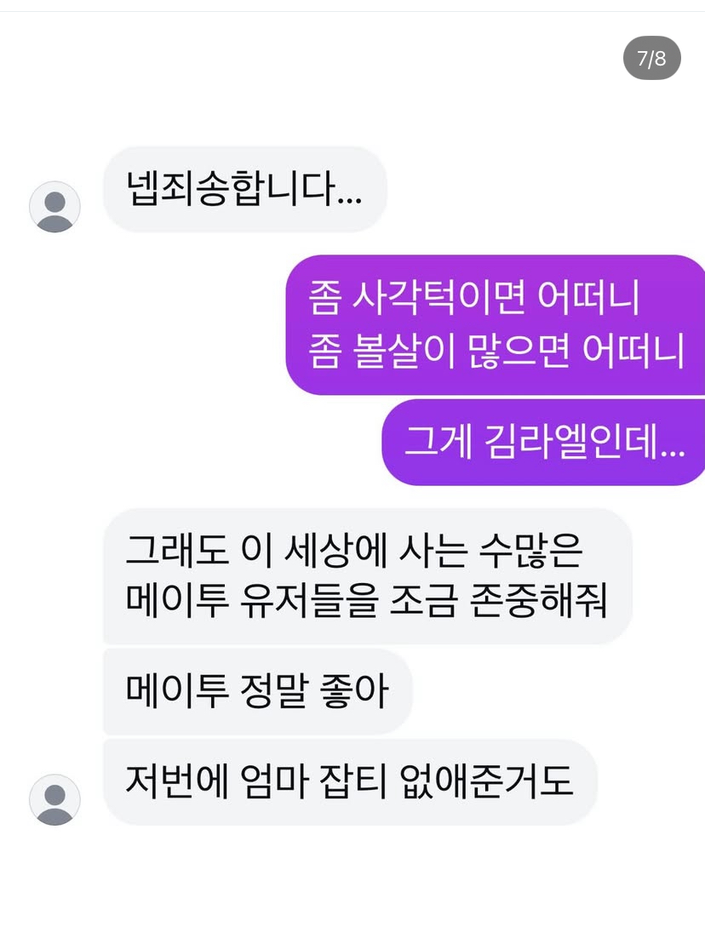Open the profile avatar next to 저번에 엄마 message
Screen dimensions: 705x938
pyautogui.click(x=55, y=800)
